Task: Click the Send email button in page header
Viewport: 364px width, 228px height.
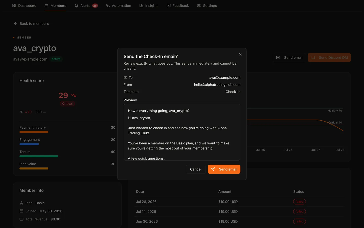Action: tap(289, 58)
